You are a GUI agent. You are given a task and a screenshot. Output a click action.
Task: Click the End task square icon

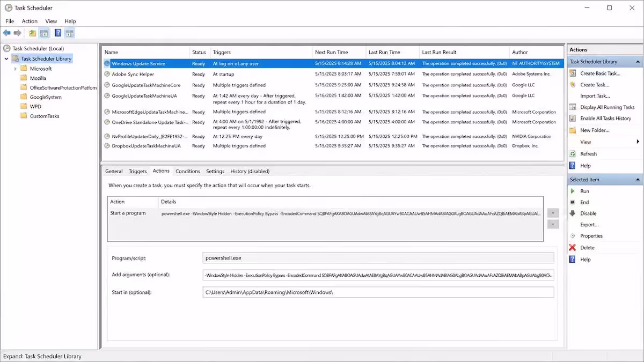click(573, 202)
